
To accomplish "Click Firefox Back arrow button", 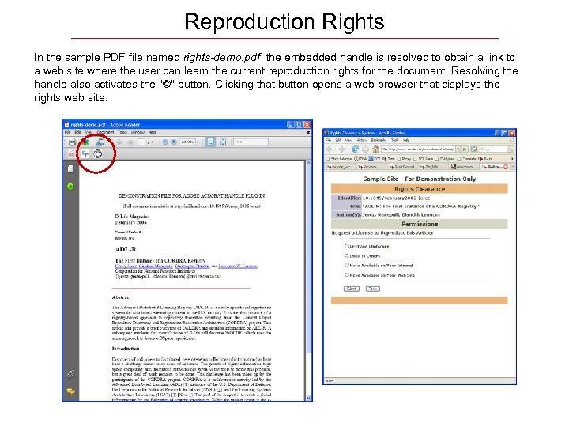I will coord(329,149).
